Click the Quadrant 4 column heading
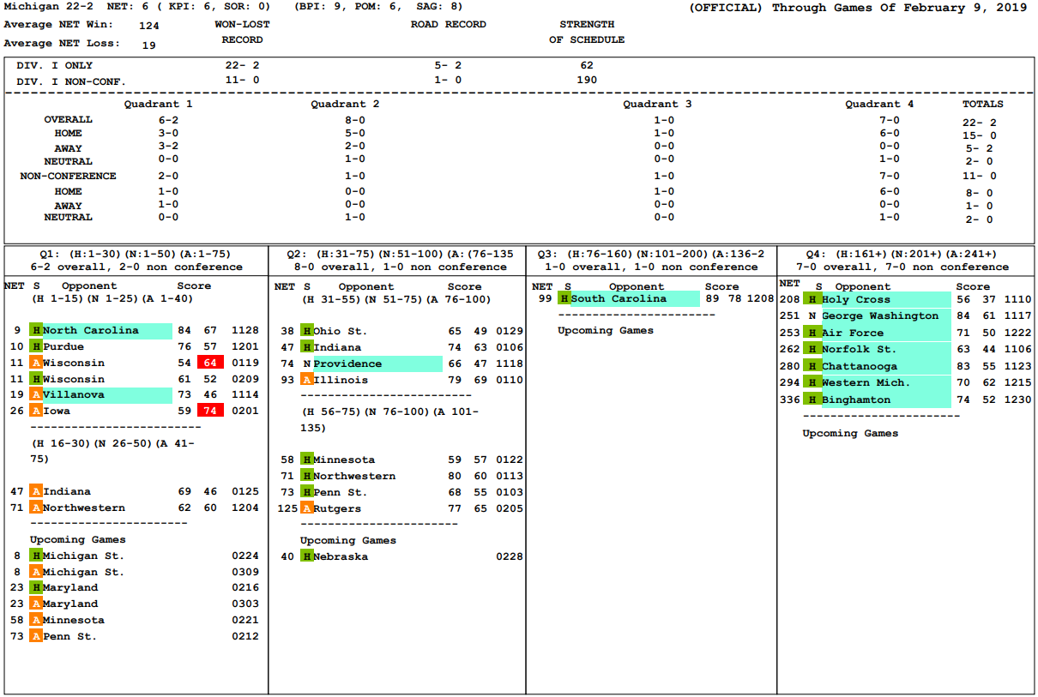This screenshot has height=697, width=1038. coord(879,104)
